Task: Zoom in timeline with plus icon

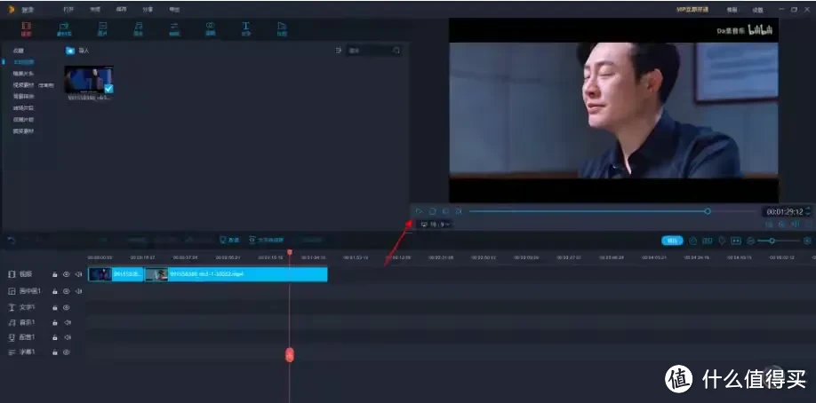Action: [808, 241]
